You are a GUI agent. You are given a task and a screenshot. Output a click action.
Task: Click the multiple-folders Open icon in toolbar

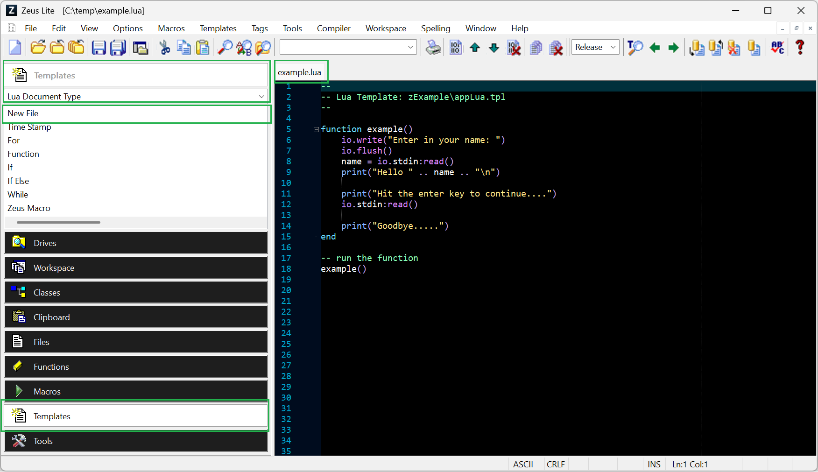pos(76,47)
